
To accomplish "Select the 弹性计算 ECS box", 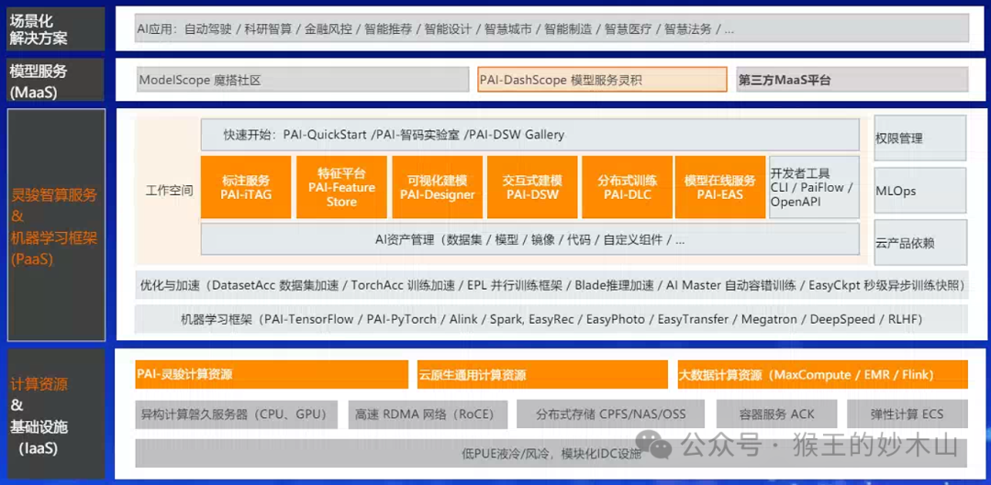I will click(x=907, y=414).
